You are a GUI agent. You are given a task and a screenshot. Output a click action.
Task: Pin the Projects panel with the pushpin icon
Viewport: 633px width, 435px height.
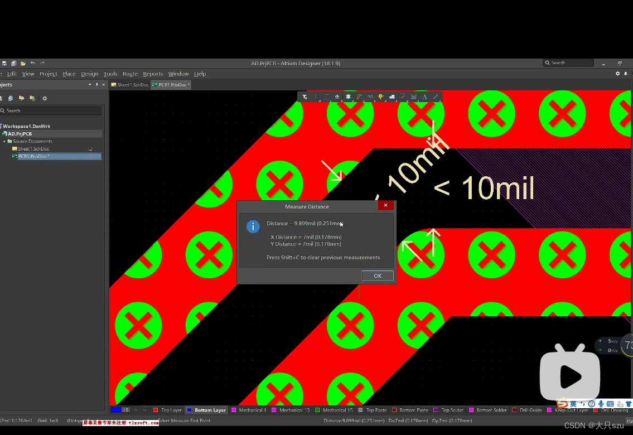96,85
